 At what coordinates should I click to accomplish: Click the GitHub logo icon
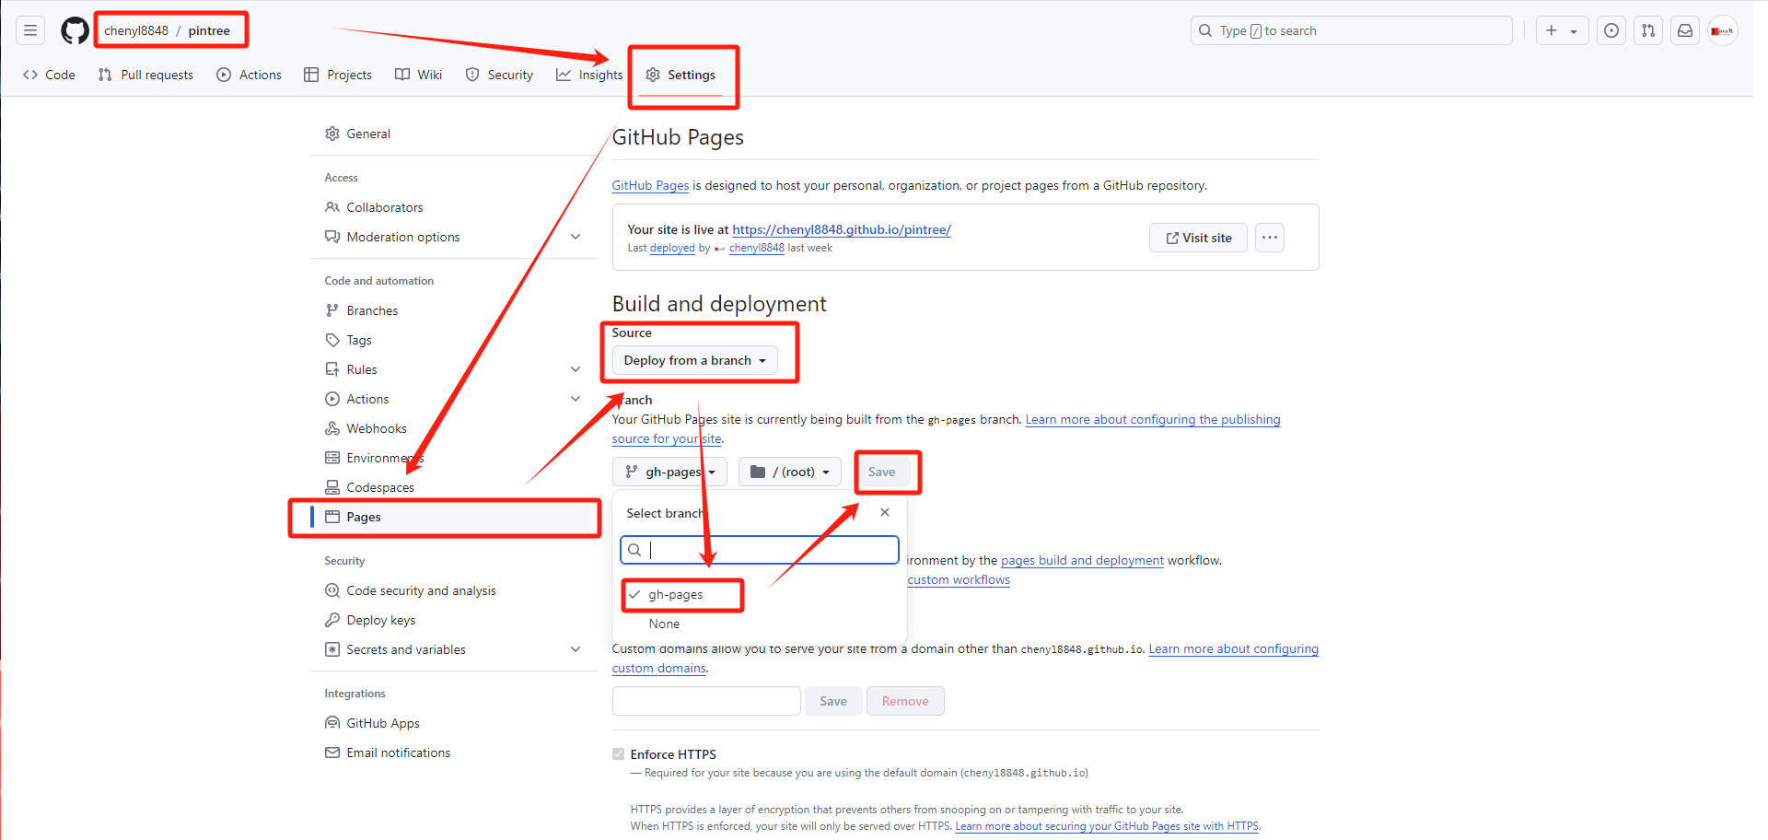tap(75, 30)
